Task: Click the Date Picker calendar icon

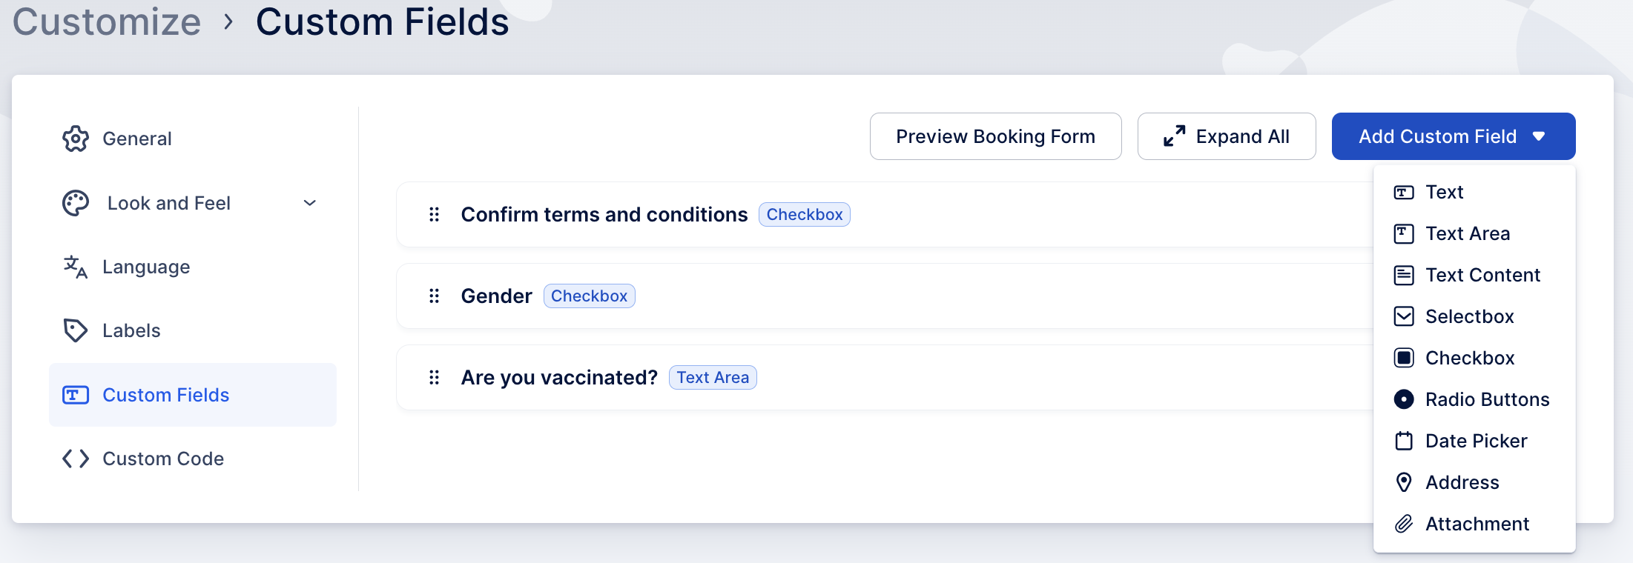Action: coord(1404,441)
